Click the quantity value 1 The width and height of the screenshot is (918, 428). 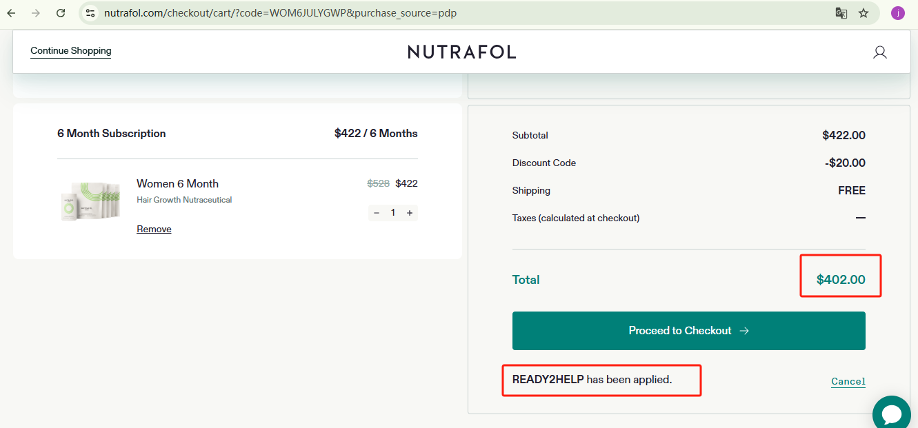tap(393, 213)
